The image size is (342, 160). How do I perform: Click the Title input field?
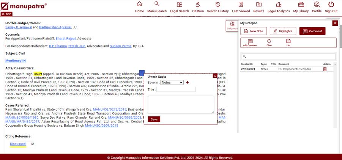tap(176, 89)
